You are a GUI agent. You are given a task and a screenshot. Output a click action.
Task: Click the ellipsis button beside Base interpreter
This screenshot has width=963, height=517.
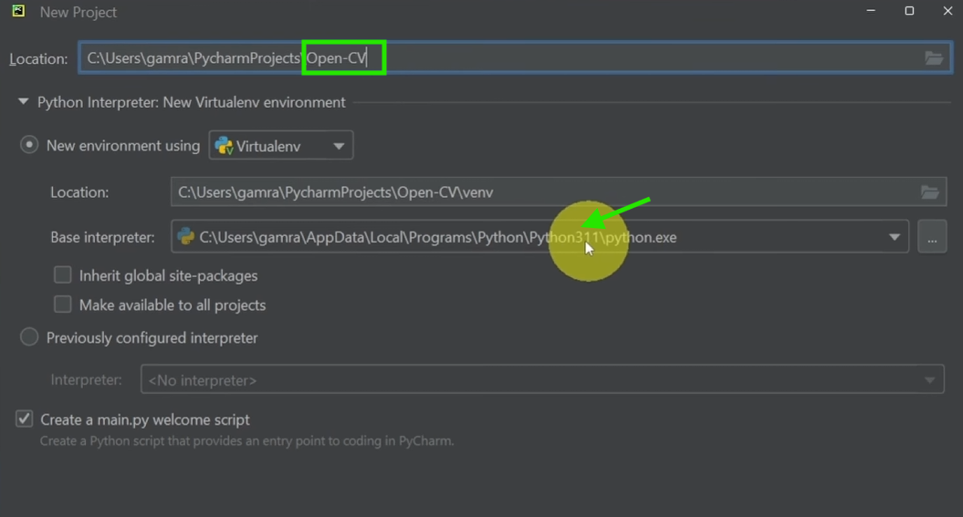(932, 237)
